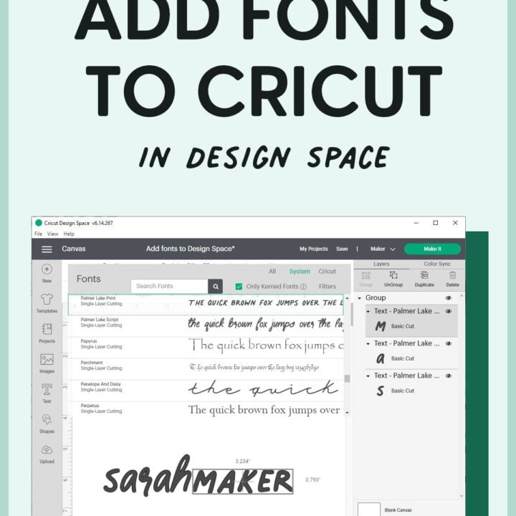Click the Blank Canvas white swatch
The image size is (516, 516).
point(369,509)
